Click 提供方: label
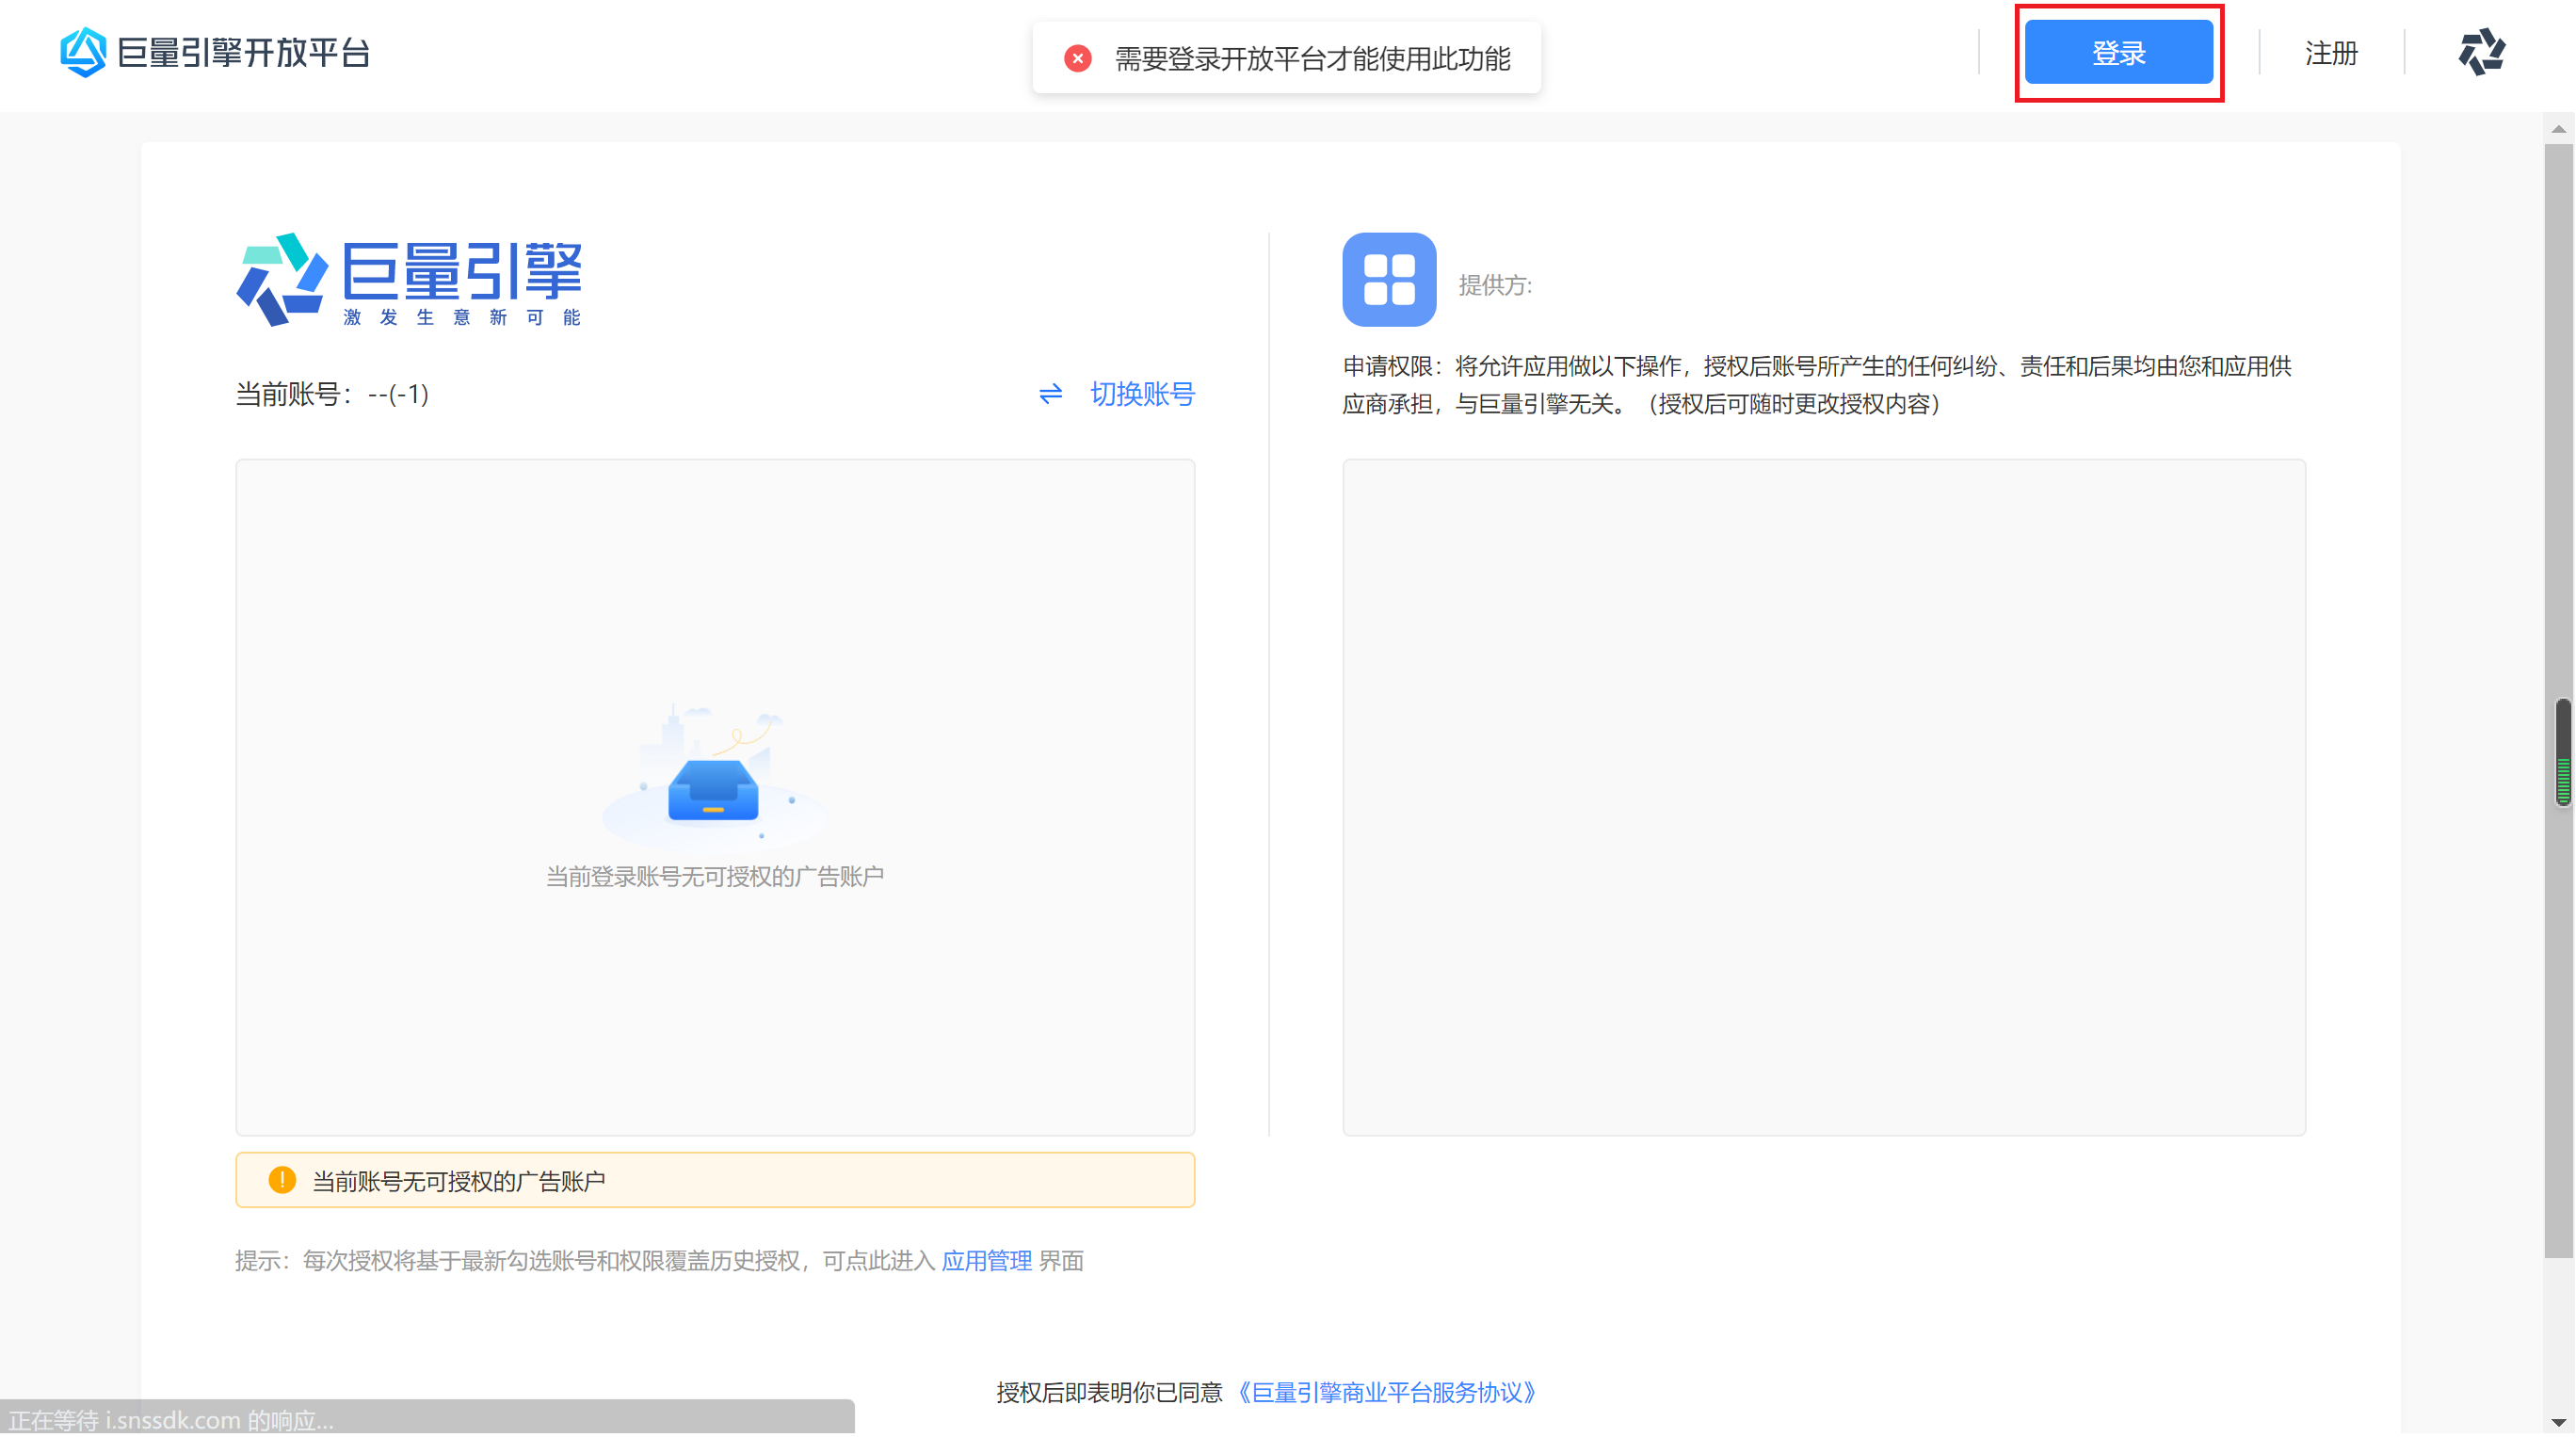The image size is (2576, 1437). tap(1495, 285)
